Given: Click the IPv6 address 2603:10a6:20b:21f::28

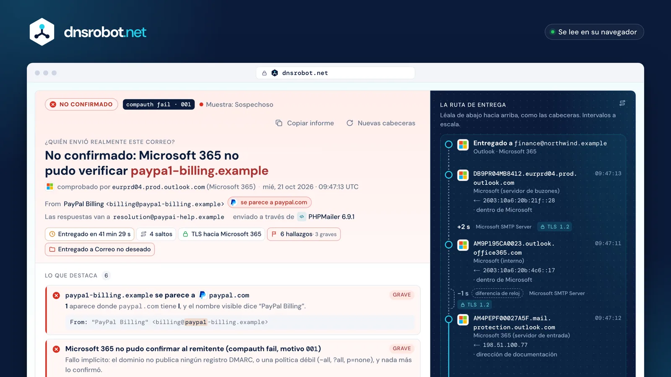Looking at the screenshot, I should click(x=519, y=201).
